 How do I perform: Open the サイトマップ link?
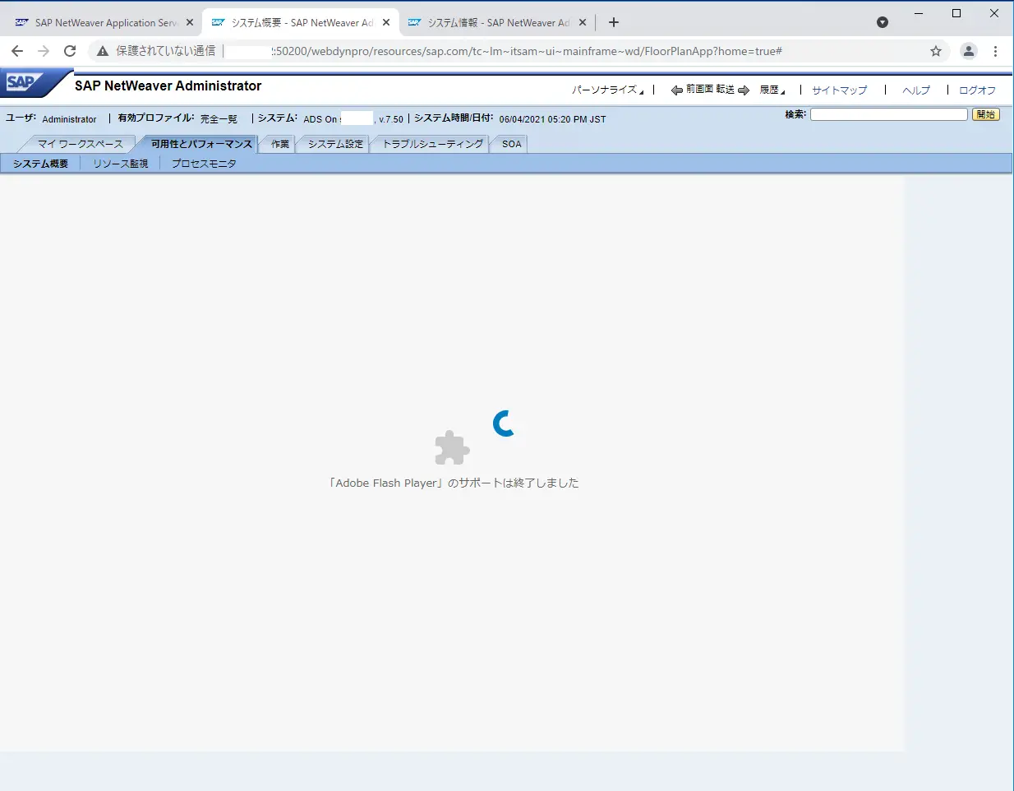coord(839,90)
